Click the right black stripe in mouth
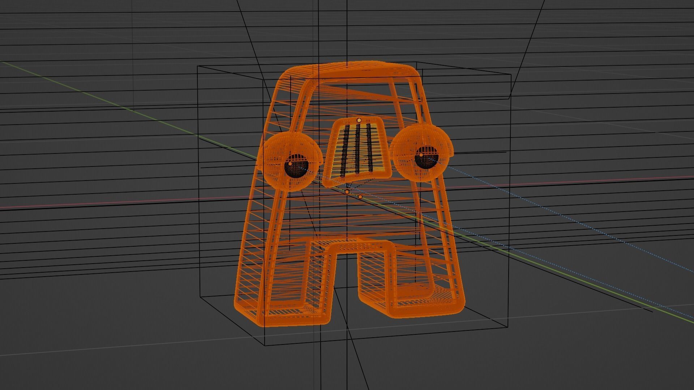The width and height of the screenshot is (694, 390). click(369, 146)
